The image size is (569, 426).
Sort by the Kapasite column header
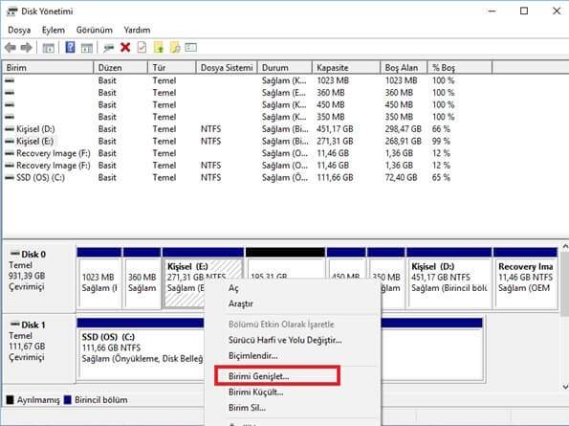[346, 68]
